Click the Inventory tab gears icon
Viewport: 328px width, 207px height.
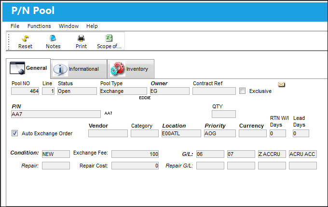point(117,69)
